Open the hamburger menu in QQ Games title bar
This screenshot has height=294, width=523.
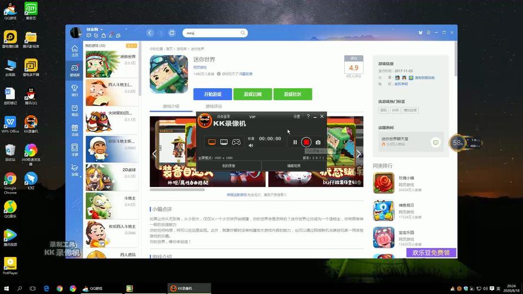pos(428,33)
